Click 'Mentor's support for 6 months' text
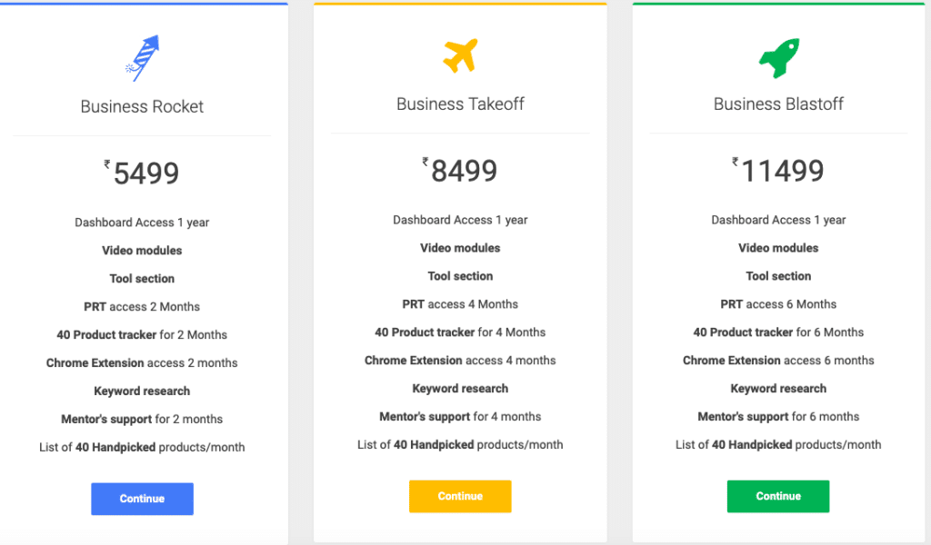This screenshot has height=545, width=931. click(x=778, y=417)
